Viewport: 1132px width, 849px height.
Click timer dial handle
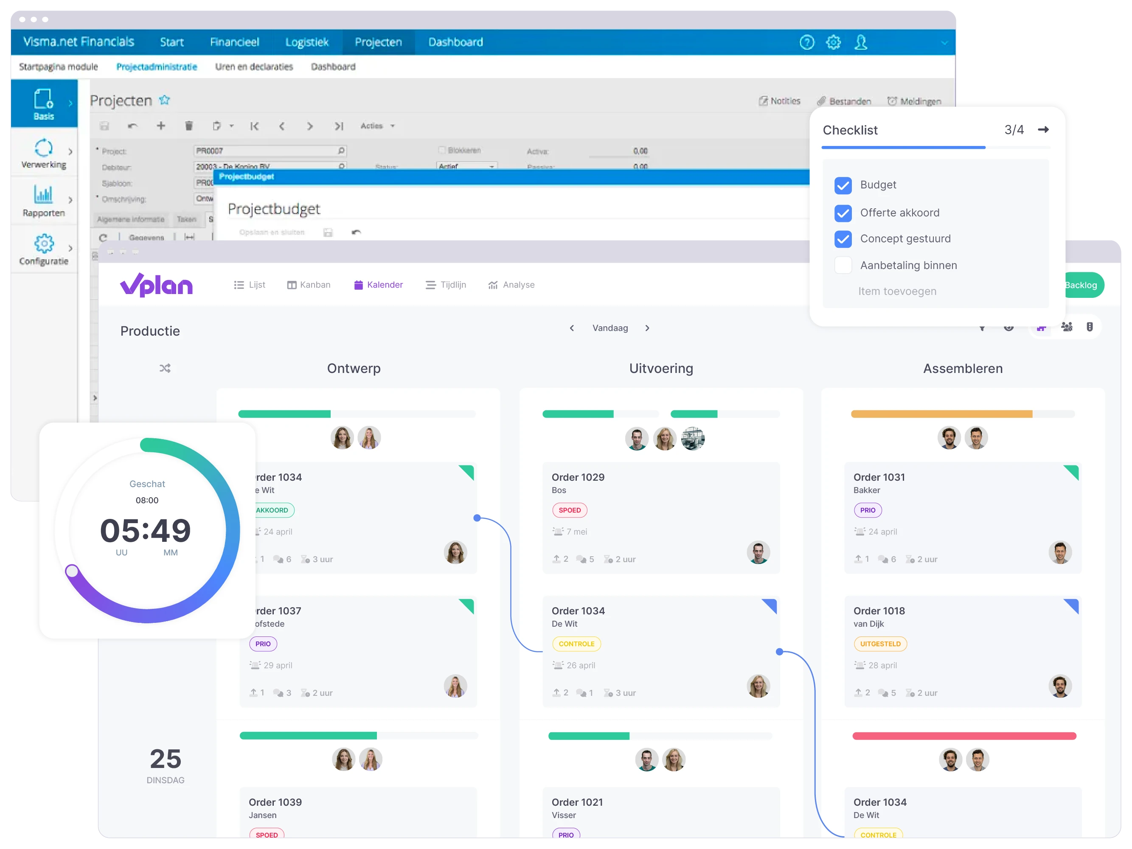click(72, 571)
